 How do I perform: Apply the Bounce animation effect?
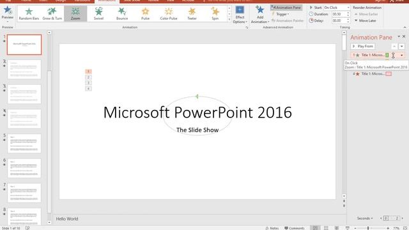pos(122,13)
